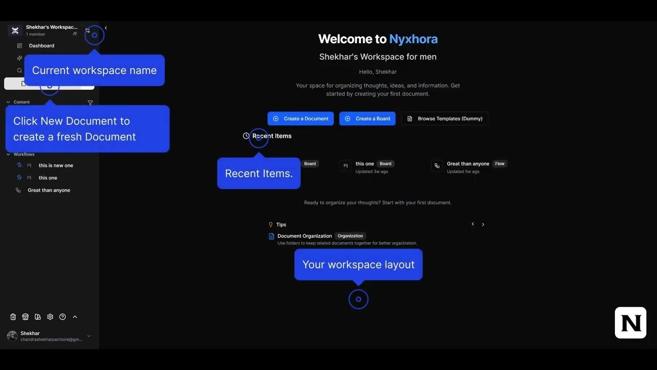Open the Trash icon in the sidebar footer
This screenshot has width=657, height=370.
(x=13, y=317)
